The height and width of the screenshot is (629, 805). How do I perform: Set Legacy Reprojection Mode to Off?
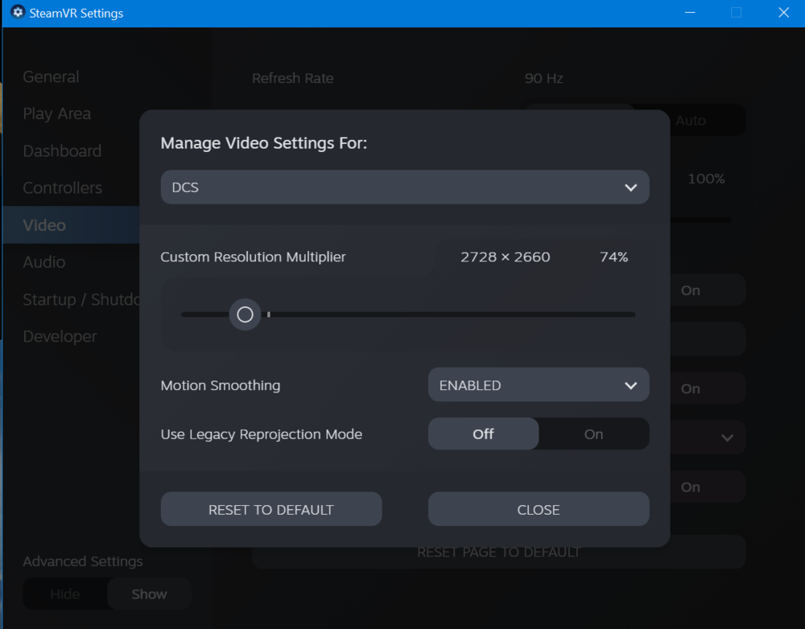pyautogui.click(x=483, y=434)
